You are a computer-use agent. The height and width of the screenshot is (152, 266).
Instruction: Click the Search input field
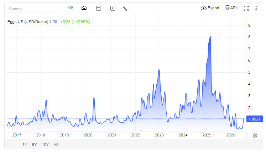click(33, 9)
